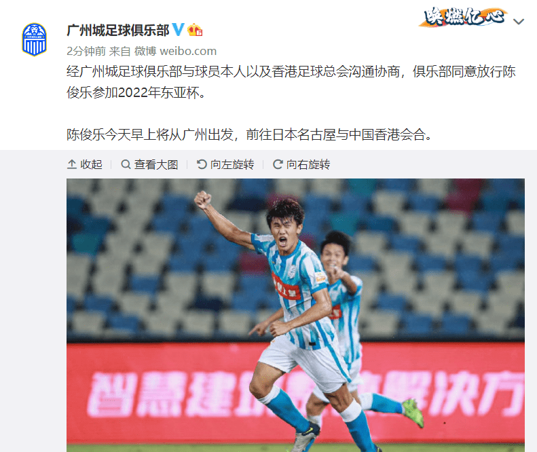
Task: Follow the 微博 weibo.com source link
Action: pos(175,51)
